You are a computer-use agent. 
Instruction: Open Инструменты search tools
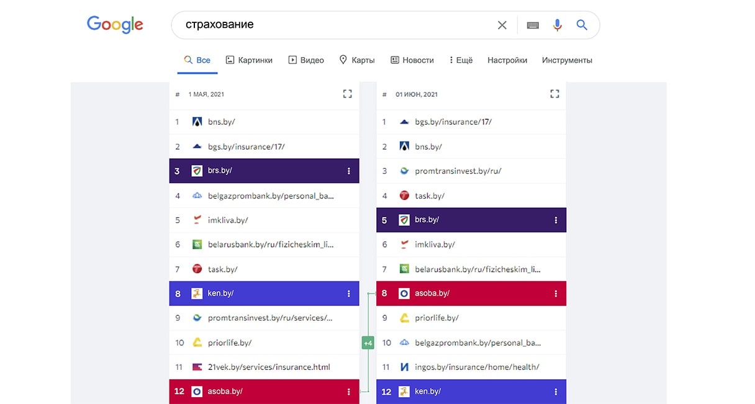coord(567,60)
